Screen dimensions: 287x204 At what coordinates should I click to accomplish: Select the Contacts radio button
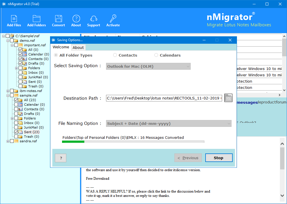coord(115,55)
